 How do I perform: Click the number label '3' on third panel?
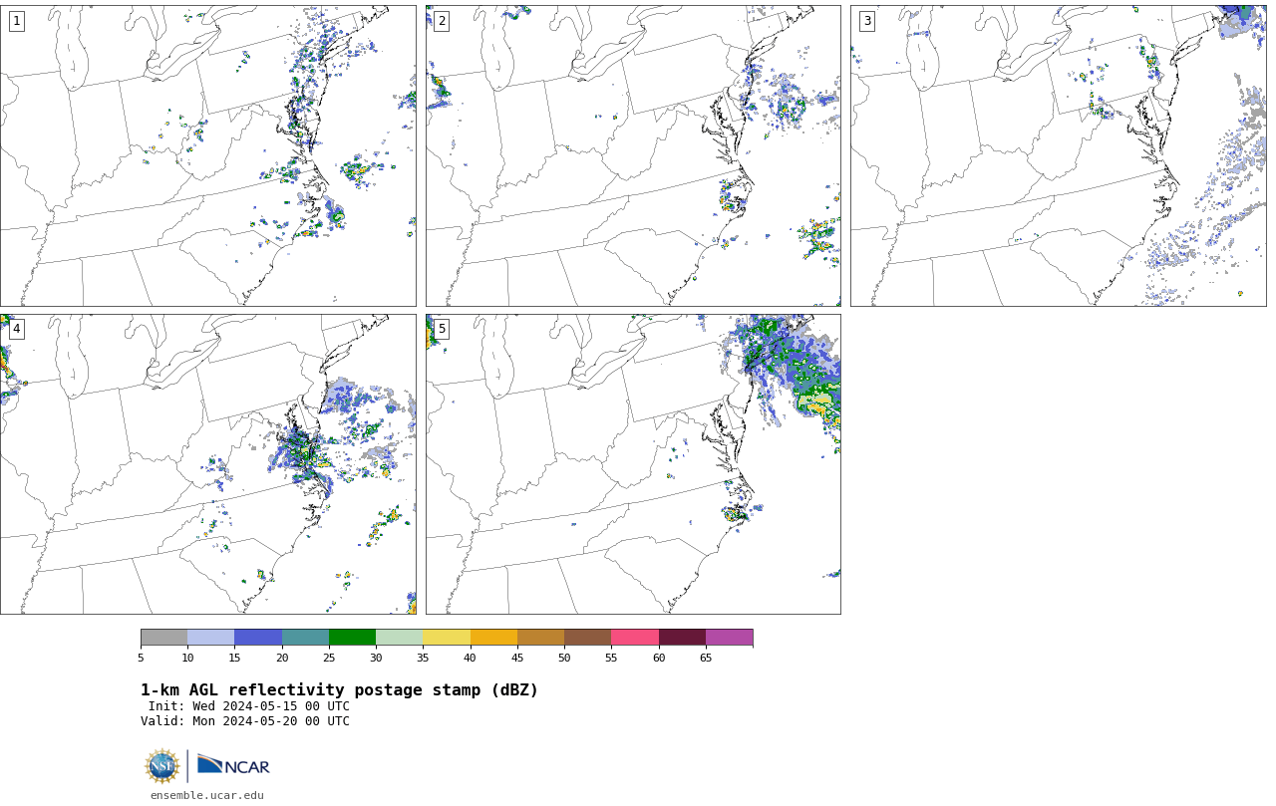866,21
